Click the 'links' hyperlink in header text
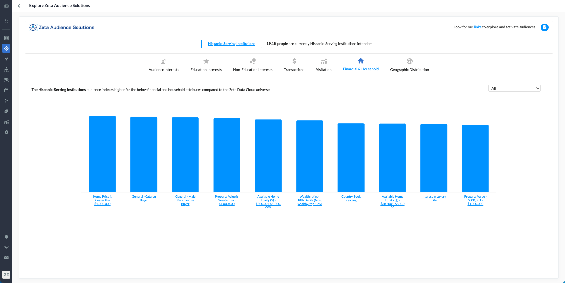Image resolution: width=565 pixels, height=283 pixels. 477,27
